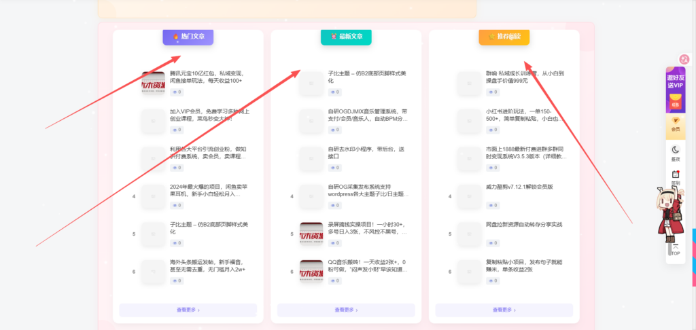Click 查看更多 under the 热门文章 list
The height and width of the screenshot is (330, 696).
click(188, 310)
